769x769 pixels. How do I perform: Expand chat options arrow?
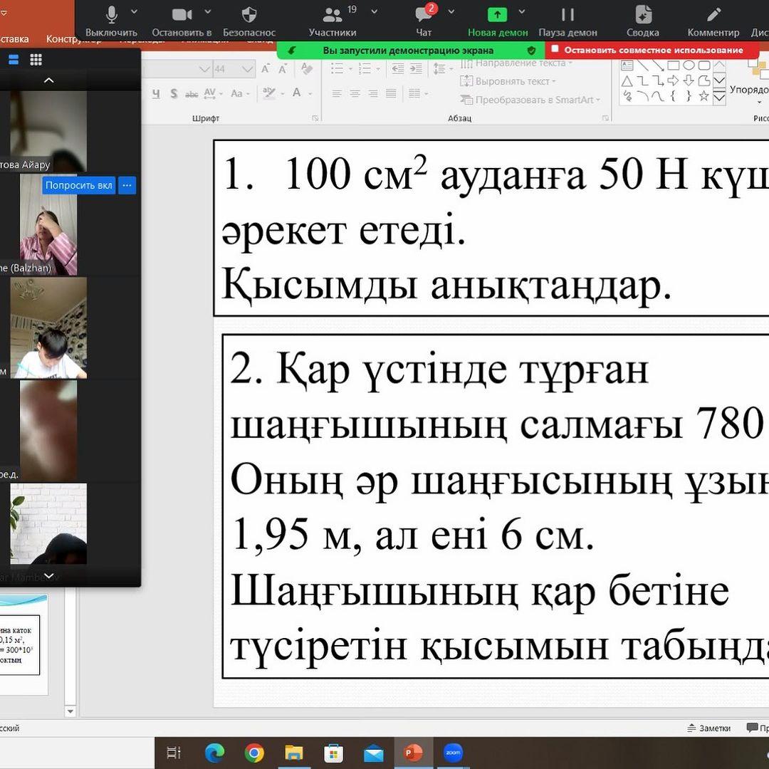click(x=451, y=11)
